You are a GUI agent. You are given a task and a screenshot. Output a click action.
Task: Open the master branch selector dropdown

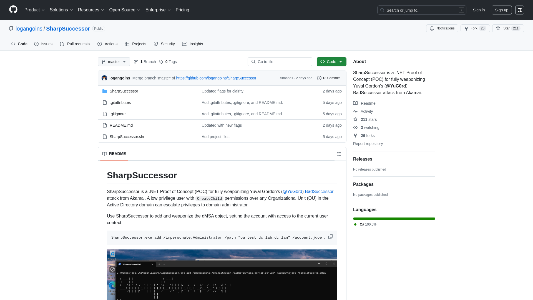click(114, 62)
